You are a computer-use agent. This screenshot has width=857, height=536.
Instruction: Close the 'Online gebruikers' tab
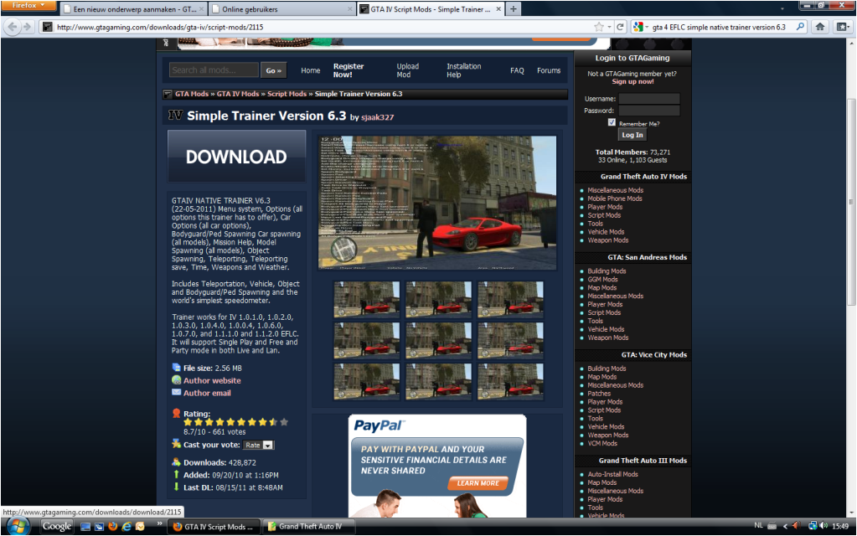pyautogui.click(x=350, y=9)
